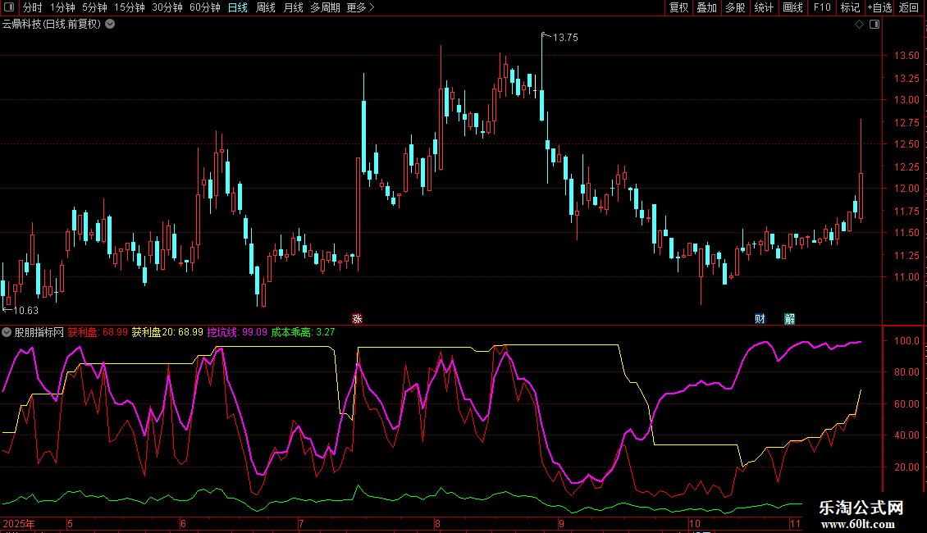This screenshot has width=927, height=533.
Task: Select the active 日线 daily period
Action: click(237, 7)
